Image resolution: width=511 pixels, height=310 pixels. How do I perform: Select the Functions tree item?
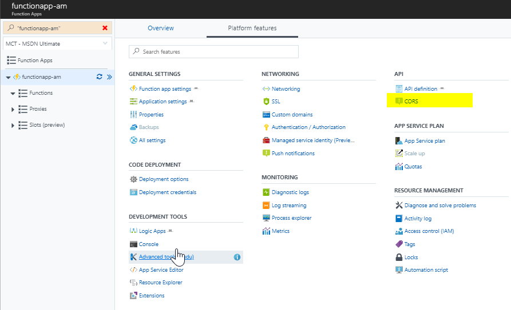[41, 92]
